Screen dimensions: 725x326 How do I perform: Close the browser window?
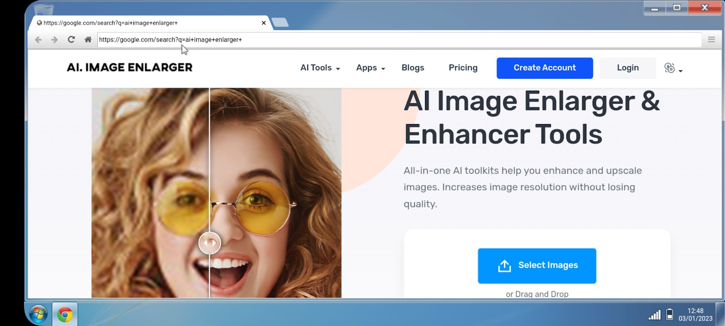pyautogui.click(x=705, y=8)
